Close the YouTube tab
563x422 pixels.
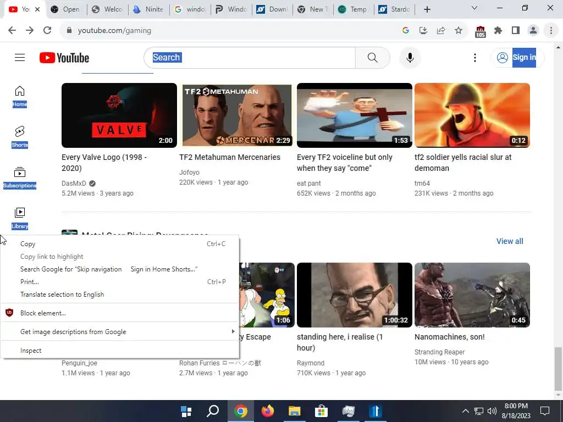(x=37, y=9)
